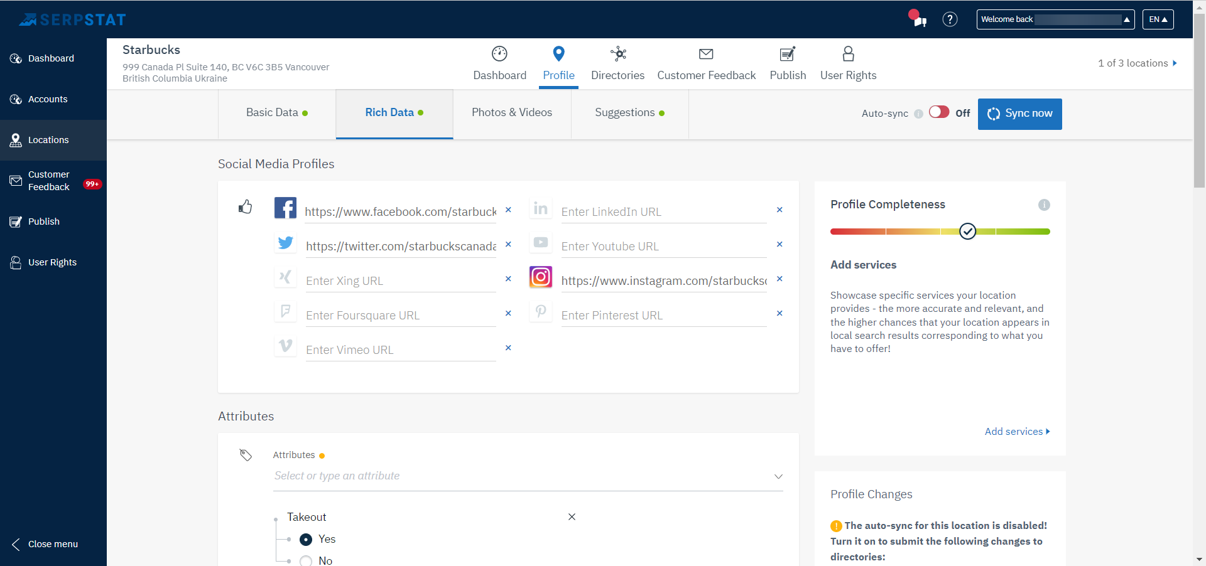Follow the Add services link
Image resolution: width=1206 pixels, height=566 pixels.
1017,432
